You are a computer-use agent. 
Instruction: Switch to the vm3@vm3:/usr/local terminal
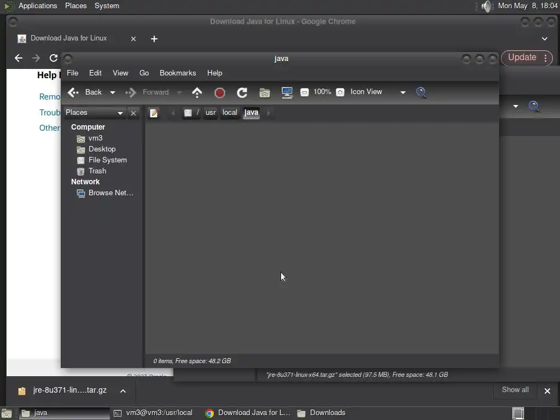(154, 413)
